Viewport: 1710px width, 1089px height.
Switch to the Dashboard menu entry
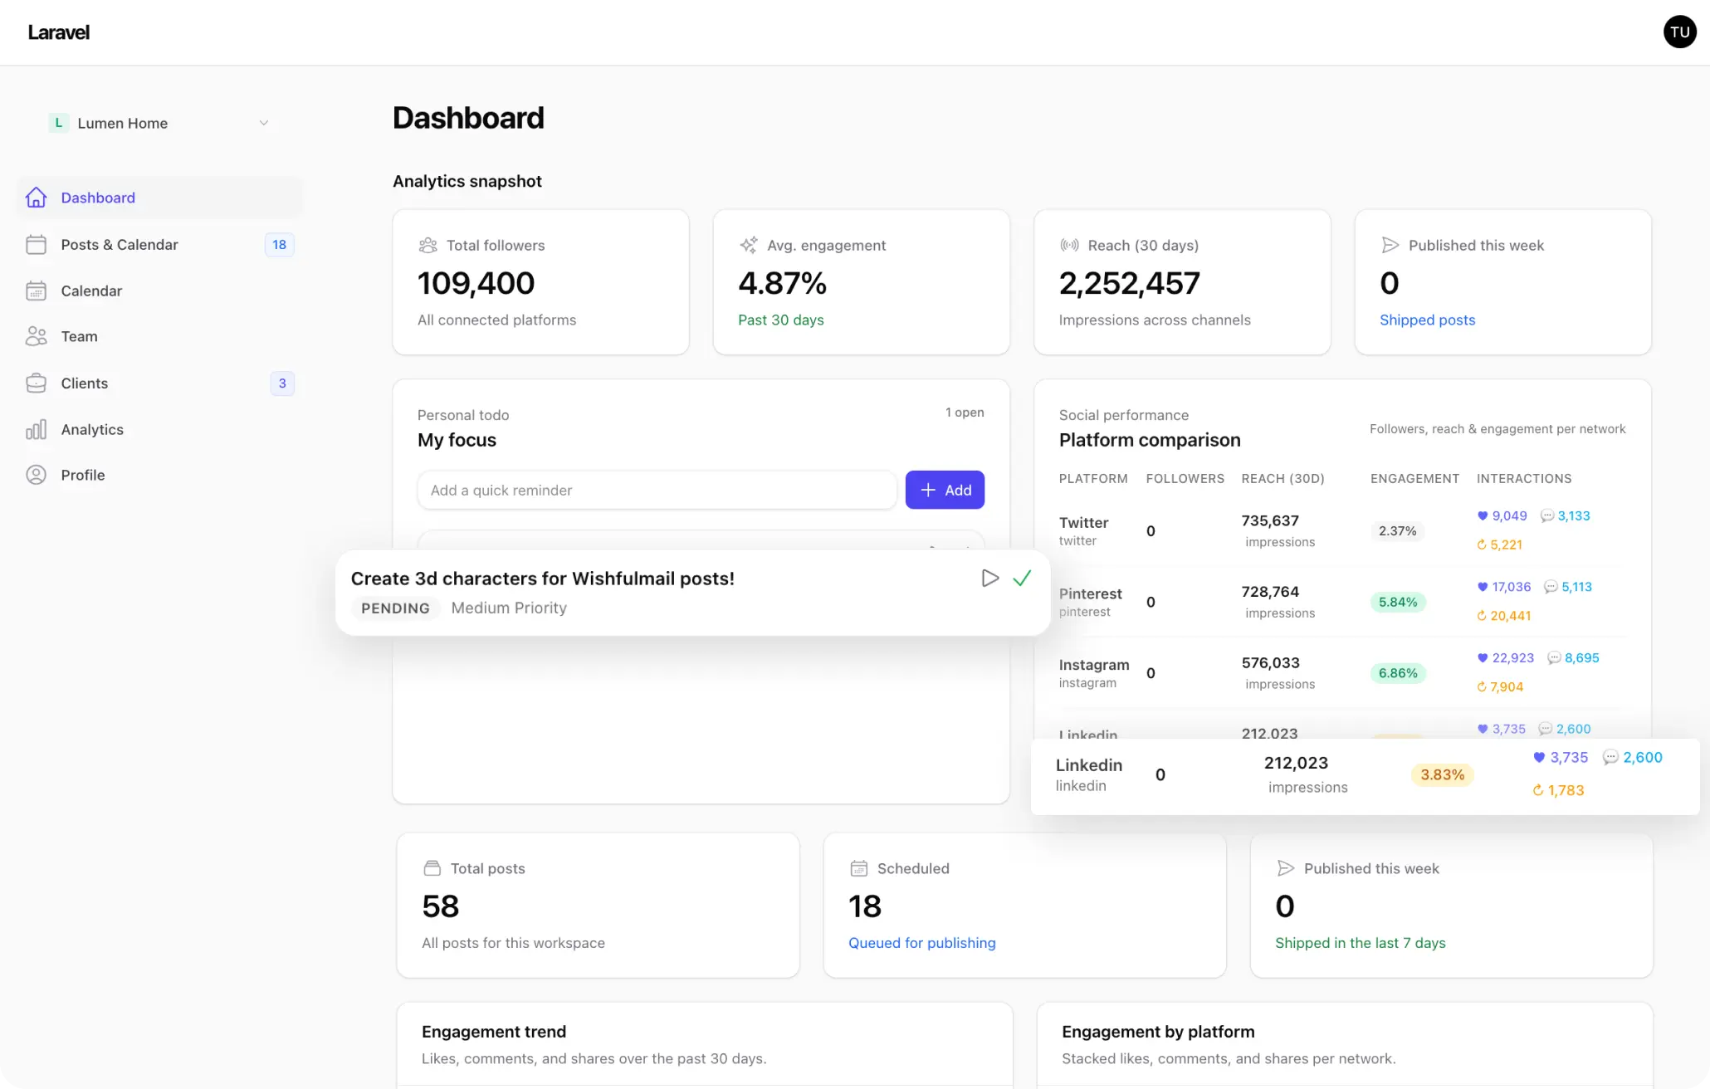(98, 198)
